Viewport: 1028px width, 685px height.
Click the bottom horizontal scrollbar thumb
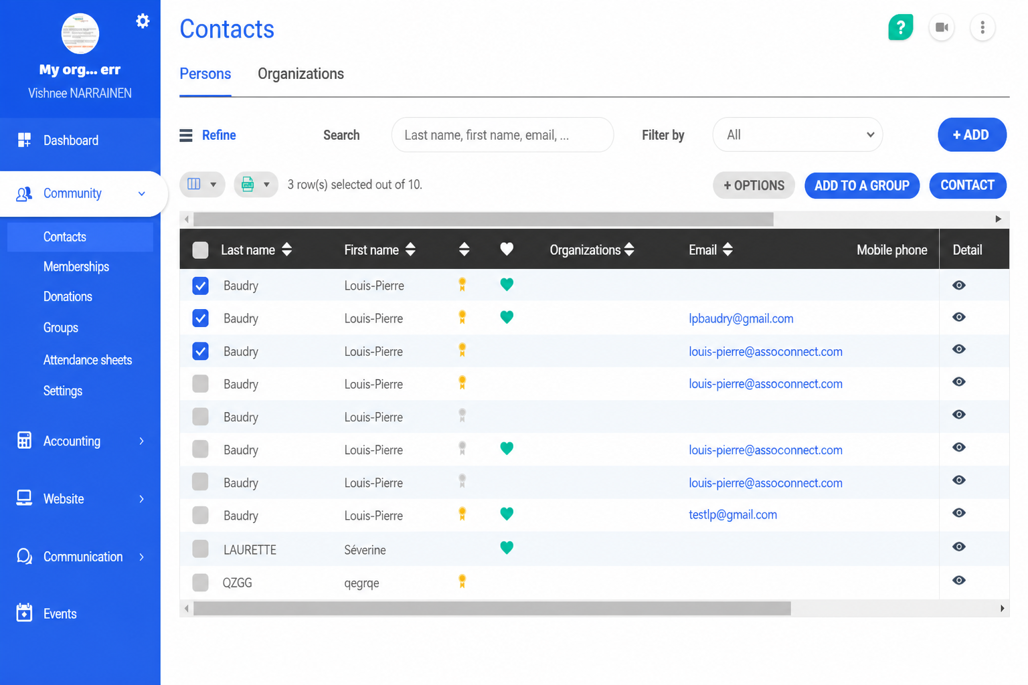click(492, 608)
